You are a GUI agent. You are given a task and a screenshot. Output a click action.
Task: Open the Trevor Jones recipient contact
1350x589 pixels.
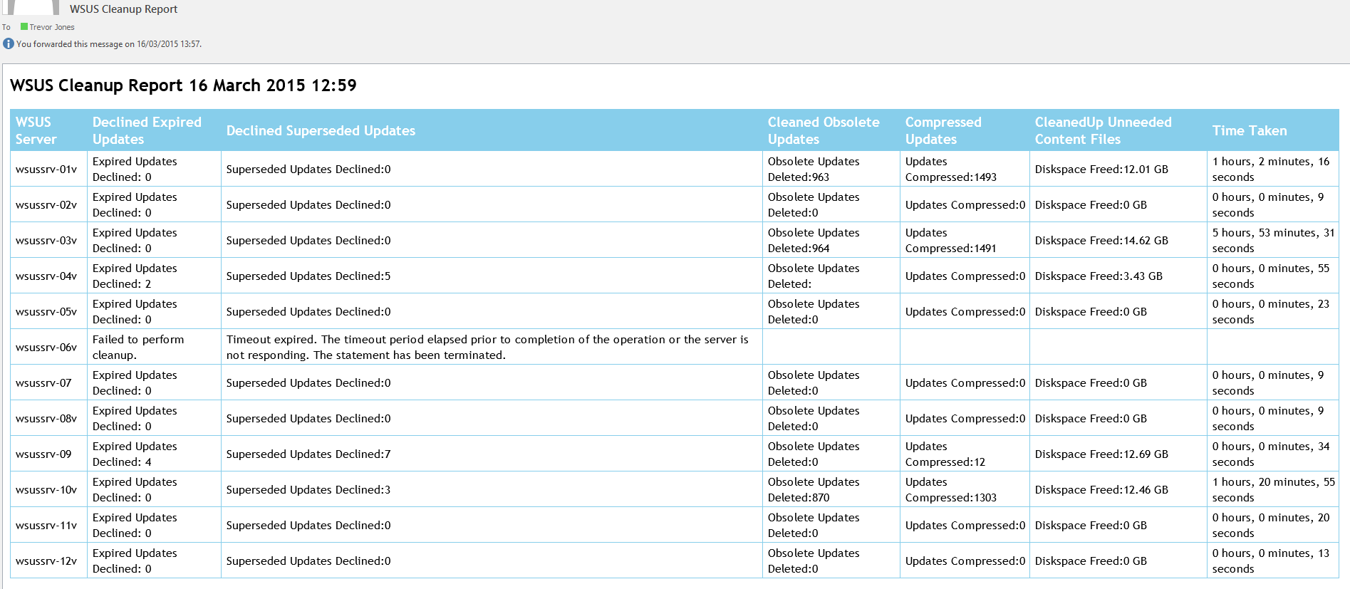coord(52,27)
